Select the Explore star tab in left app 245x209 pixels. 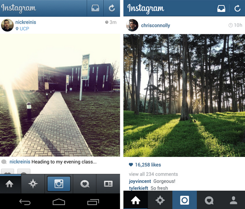[x=33, y=184]
